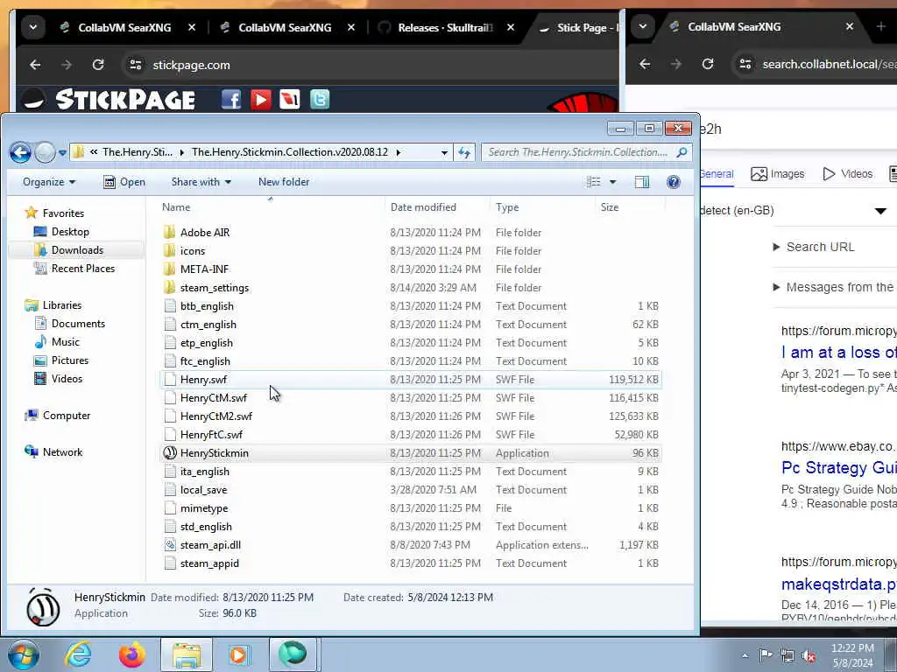Click the muted volume icon in system tray
Image resolution: width=897 pixels, height=672 pixels.
[x=809, y=655]
